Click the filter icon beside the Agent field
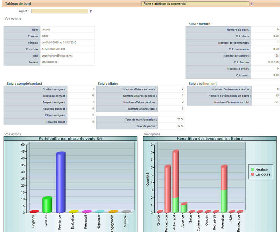Screen dimensions: 280x232 (91, 11)
